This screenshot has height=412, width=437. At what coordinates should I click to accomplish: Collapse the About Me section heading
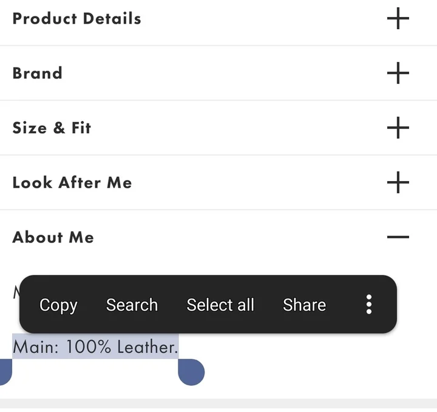(53, 237)
